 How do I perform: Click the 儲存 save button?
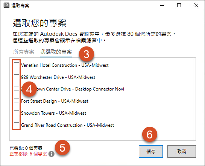151,151
